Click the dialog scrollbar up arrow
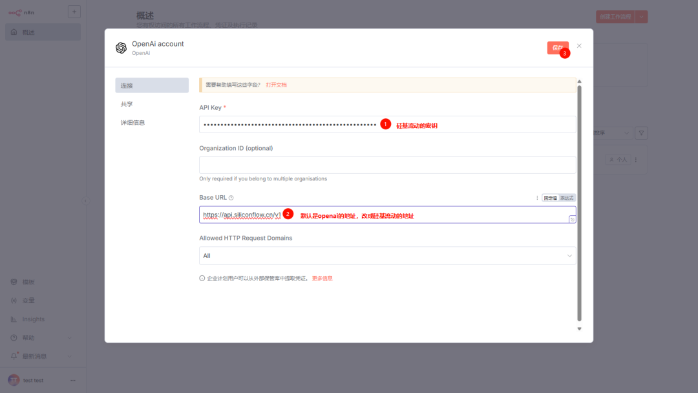This screenshot has width=698, height=393. tap(579, 81)
